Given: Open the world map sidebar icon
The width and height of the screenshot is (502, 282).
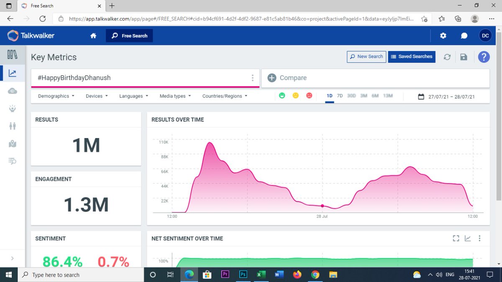Looking at the screenshot, I should pyautogui.click(x=12, y=144).
